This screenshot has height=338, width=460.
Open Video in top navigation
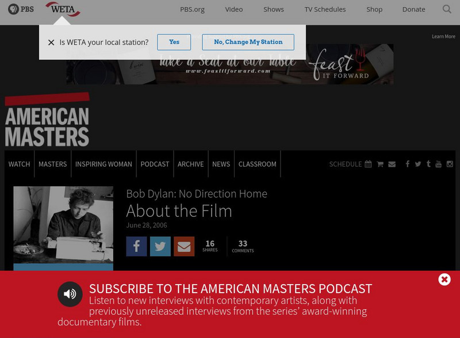pyautogui.click(x=234, y=9)
